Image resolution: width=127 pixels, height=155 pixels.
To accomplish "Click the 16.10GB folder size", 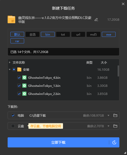I will (x=103, y=70).
